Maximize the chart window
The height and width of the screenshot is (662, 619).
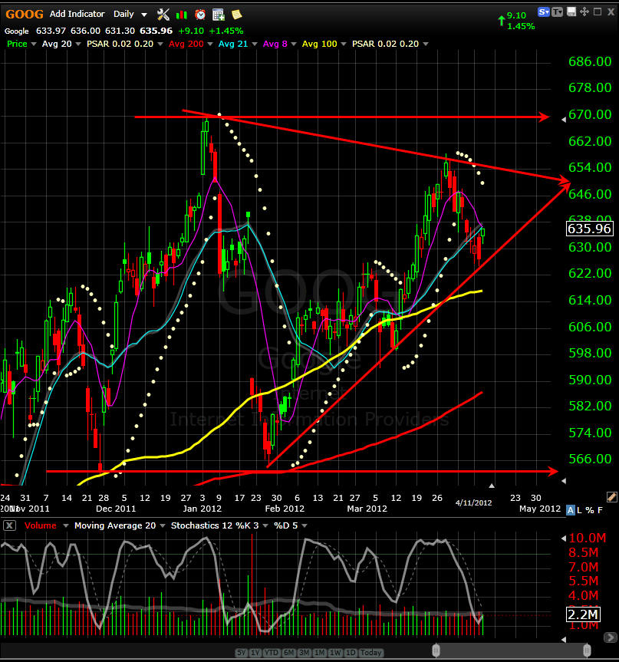click(x=598, y=12)
